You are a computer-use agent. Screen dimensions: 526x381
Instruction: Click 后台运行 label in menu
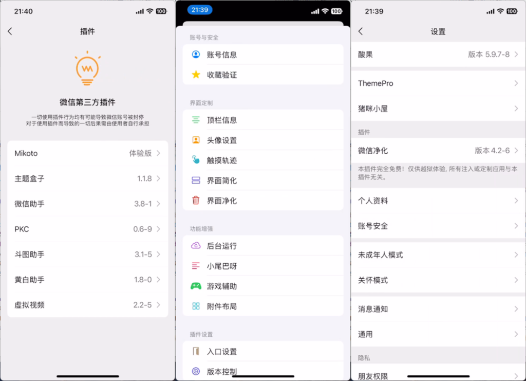tap(222, 246)
